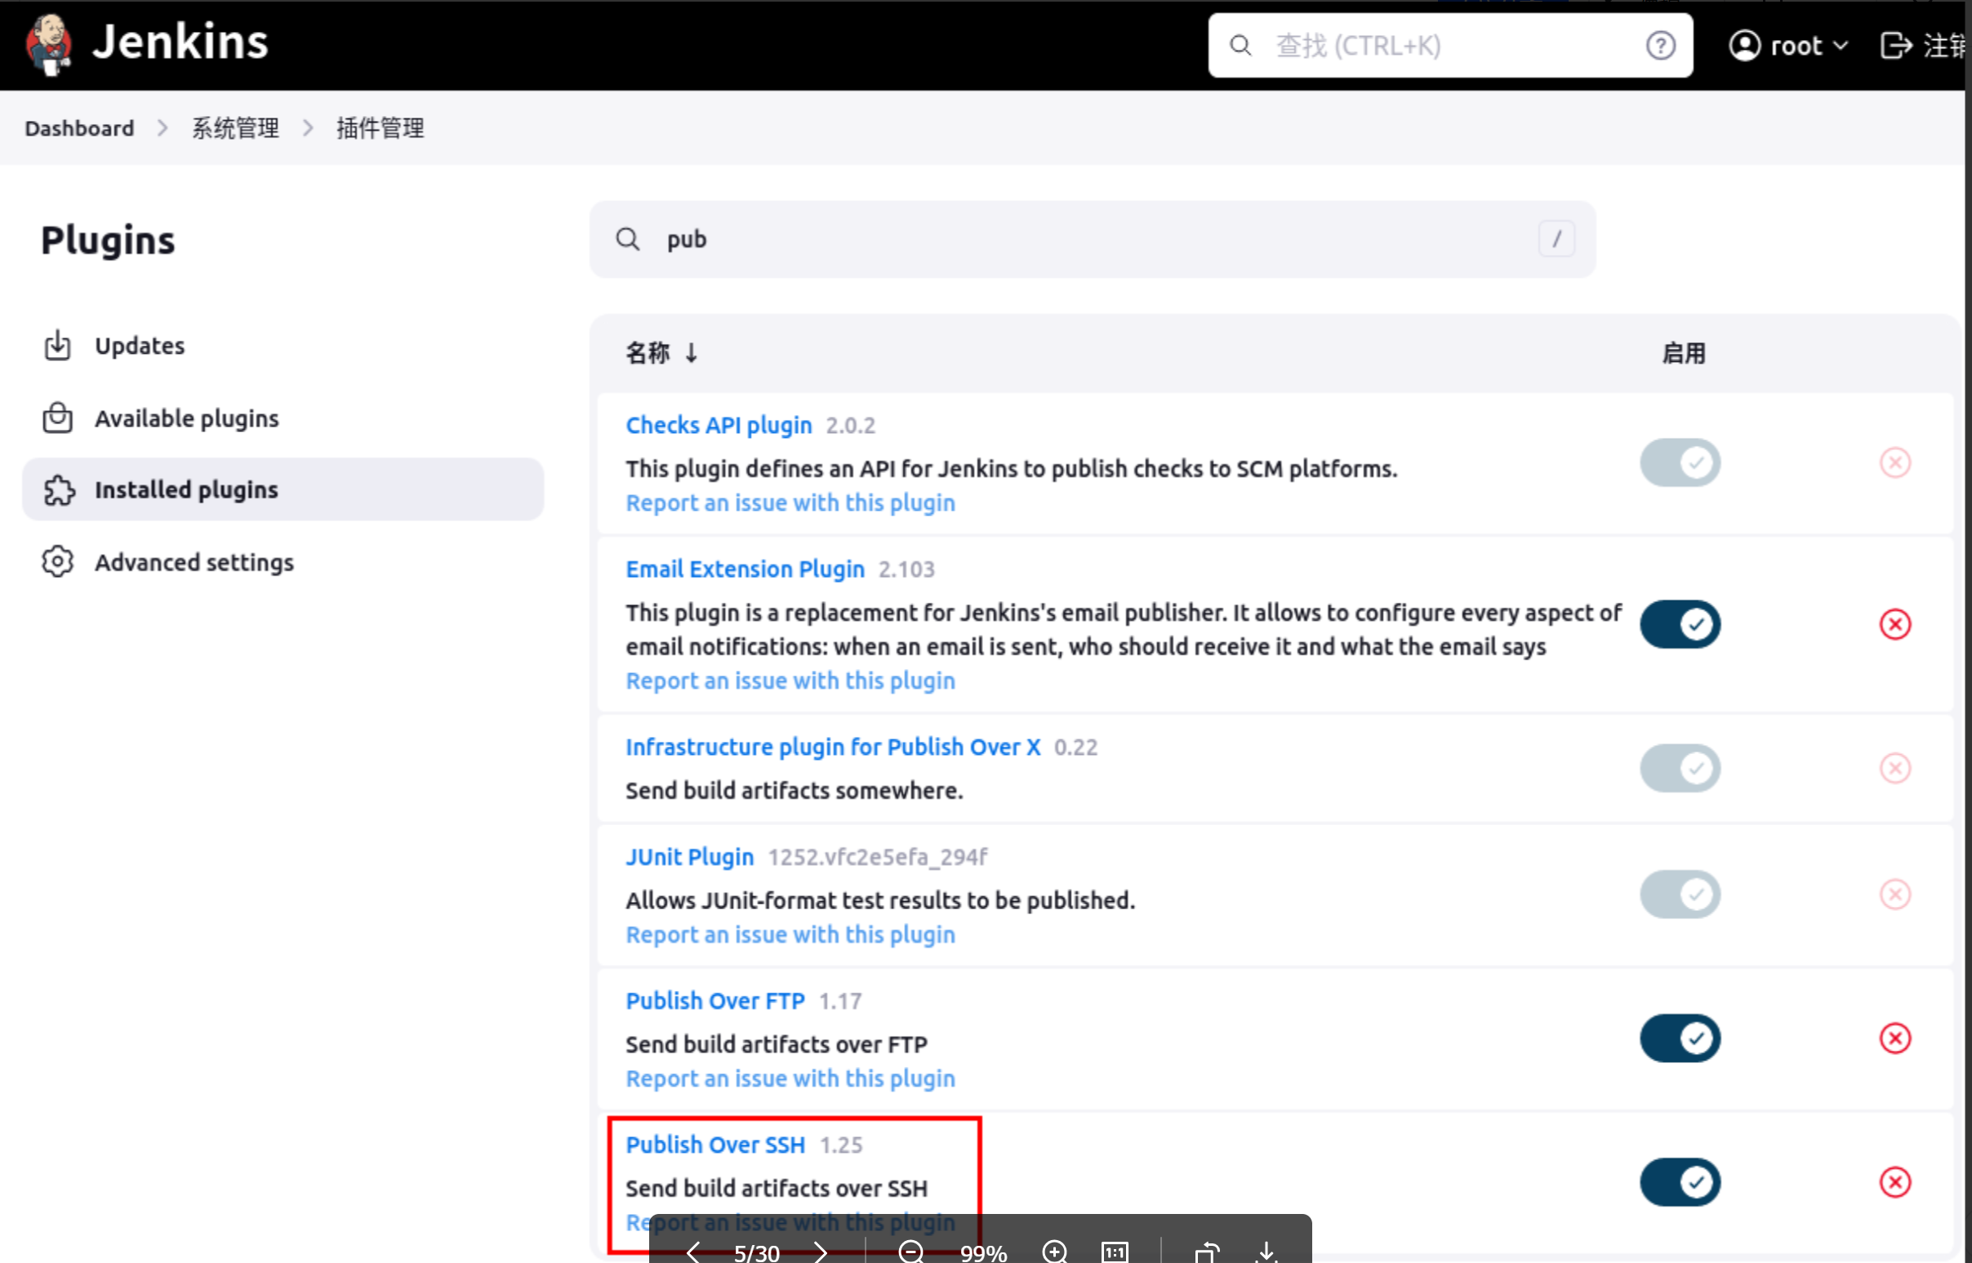The height and width of the screenshot is (1263, 1972).
Task: Focus the top search box (CTRL+K)
Action: click(x=1450, y=46)
